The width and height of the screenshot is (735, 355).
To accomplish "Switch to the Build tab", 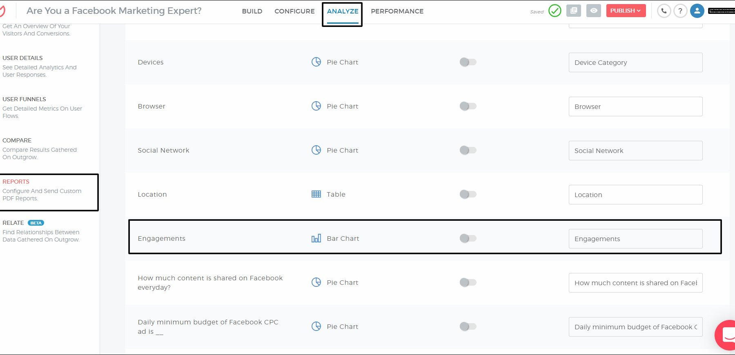I will [x=252, y=11].
